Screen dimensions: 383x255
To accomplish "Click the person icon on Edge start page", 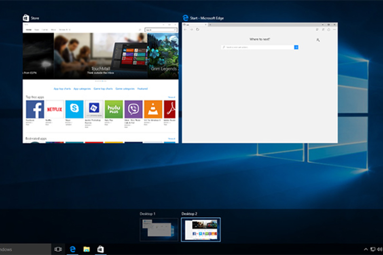I will [318, 40].
